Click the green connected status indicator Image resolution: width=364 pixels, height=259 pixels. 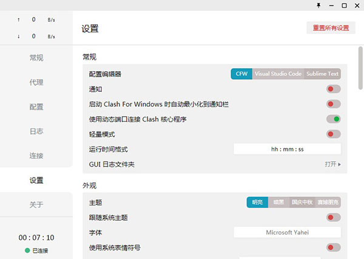coord(27,250)
